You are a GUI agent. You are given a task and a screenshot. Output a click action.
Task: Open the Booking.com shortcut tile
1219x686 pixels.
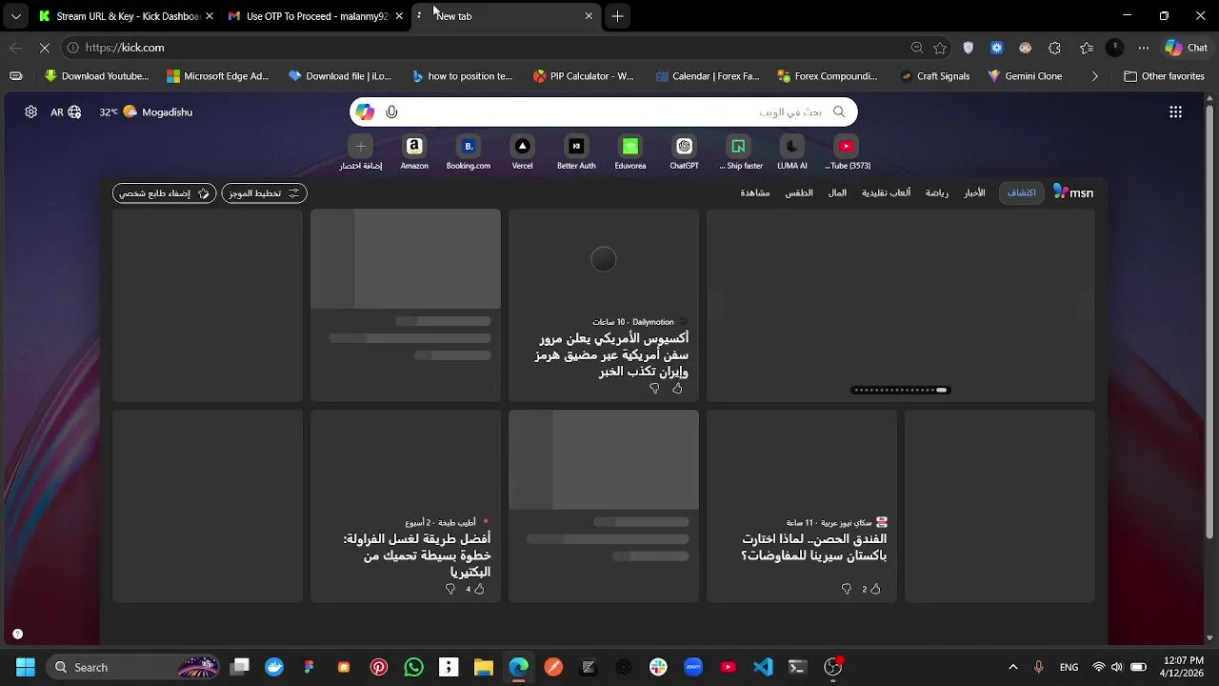[x=468, y=152]
